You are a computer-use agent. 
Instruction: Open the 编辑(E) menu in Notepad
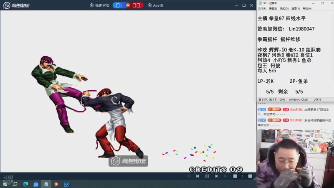coord(273,8)
